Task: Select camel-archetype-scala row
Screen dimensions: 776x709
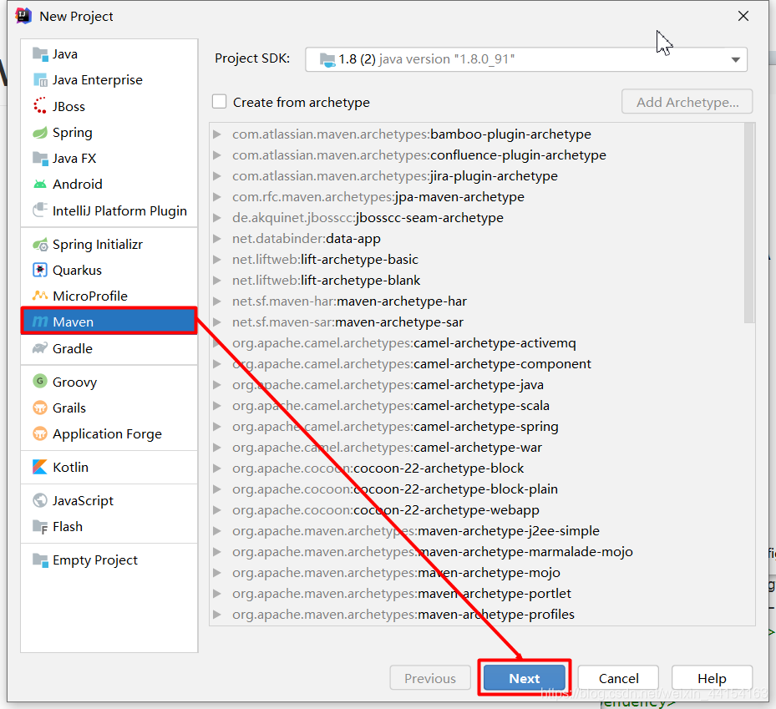Action: click(x=478, y=405)
